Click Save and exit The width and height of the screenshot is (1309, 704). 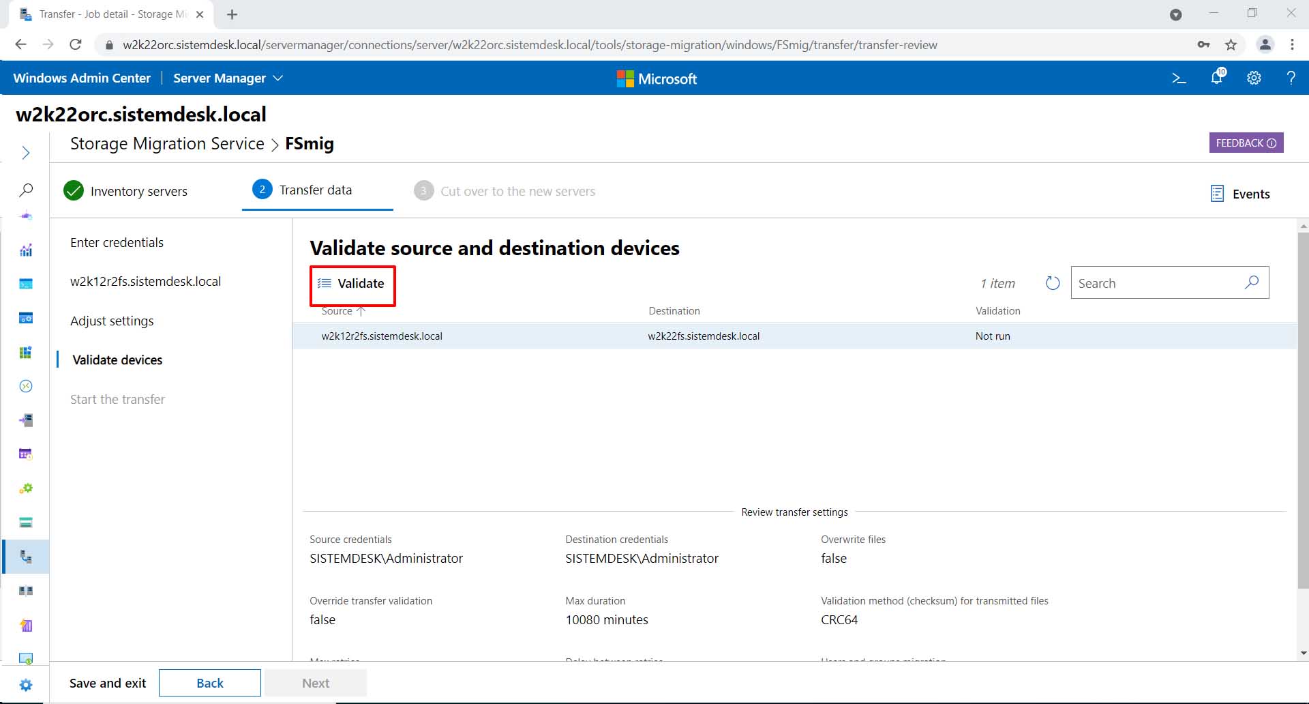coord(108,684)
